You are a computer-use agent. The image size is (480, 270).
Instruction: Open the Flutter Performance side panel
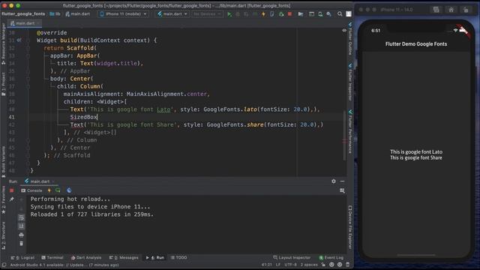(350, 132)
